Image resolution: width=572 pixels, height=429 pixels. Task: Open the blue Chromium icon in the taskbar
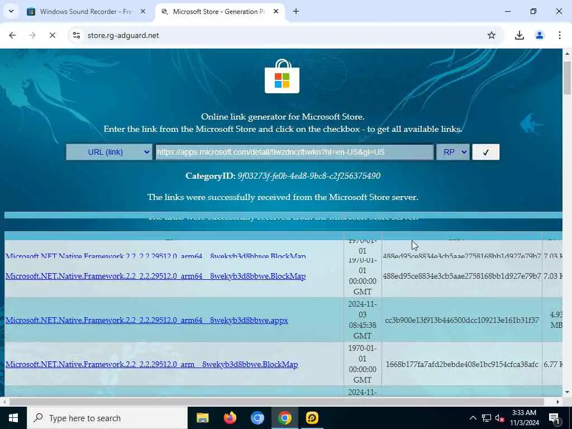pos(257,418)
